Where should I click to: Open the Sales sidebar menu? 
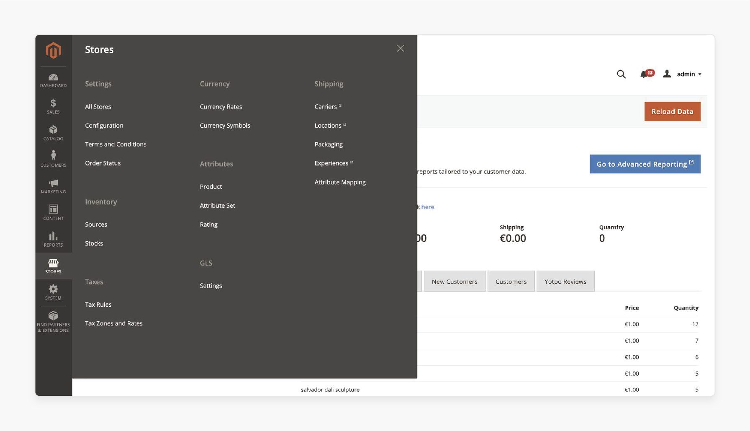(x=53, y=106)
